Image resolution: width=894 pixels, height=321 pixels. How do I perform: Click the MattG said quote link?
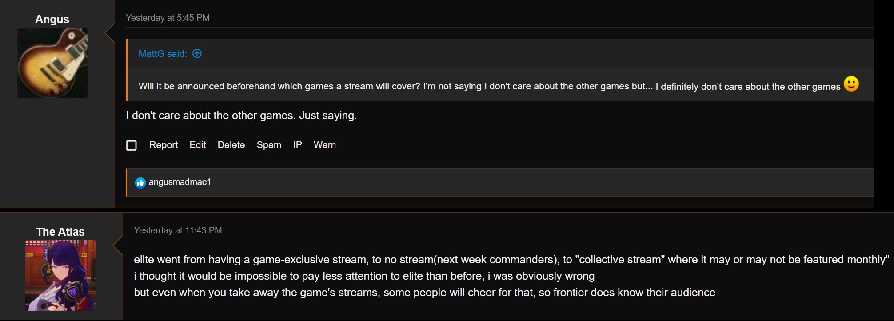click(163, 54)
